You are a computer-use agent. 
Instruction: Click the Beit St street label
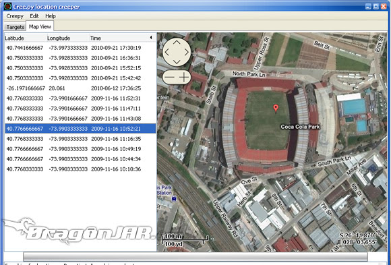(x=322, y=45)
